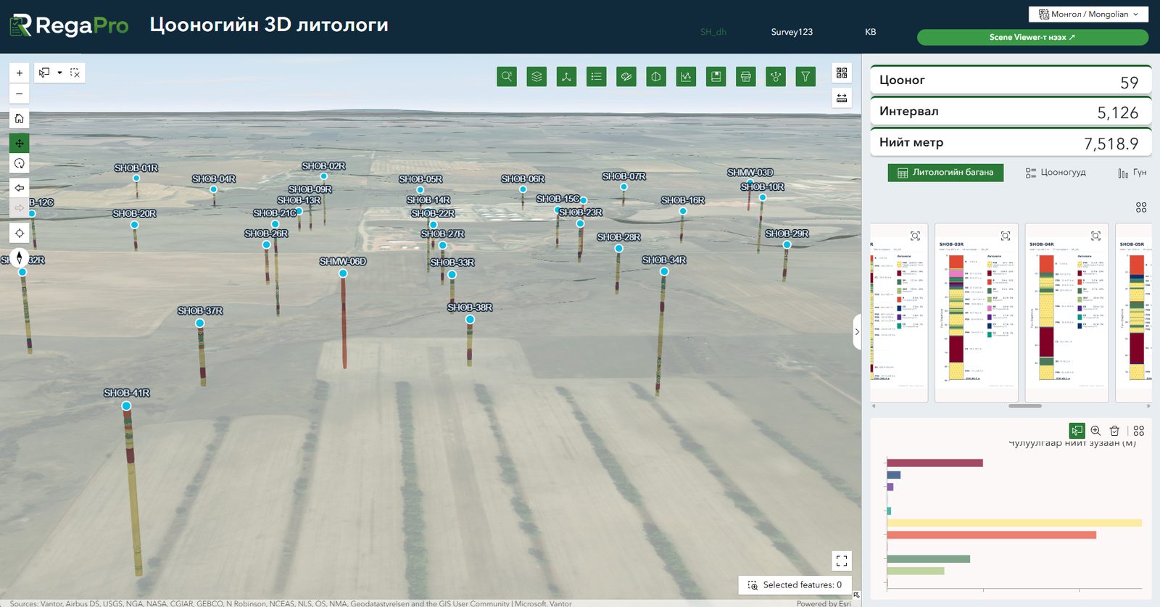This screenshot has height=607, width=1160.
Task: Expand the selection mode dropdown arrow
Action: pos(59,73)
